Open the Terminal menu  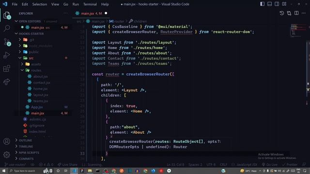point(90,4)
